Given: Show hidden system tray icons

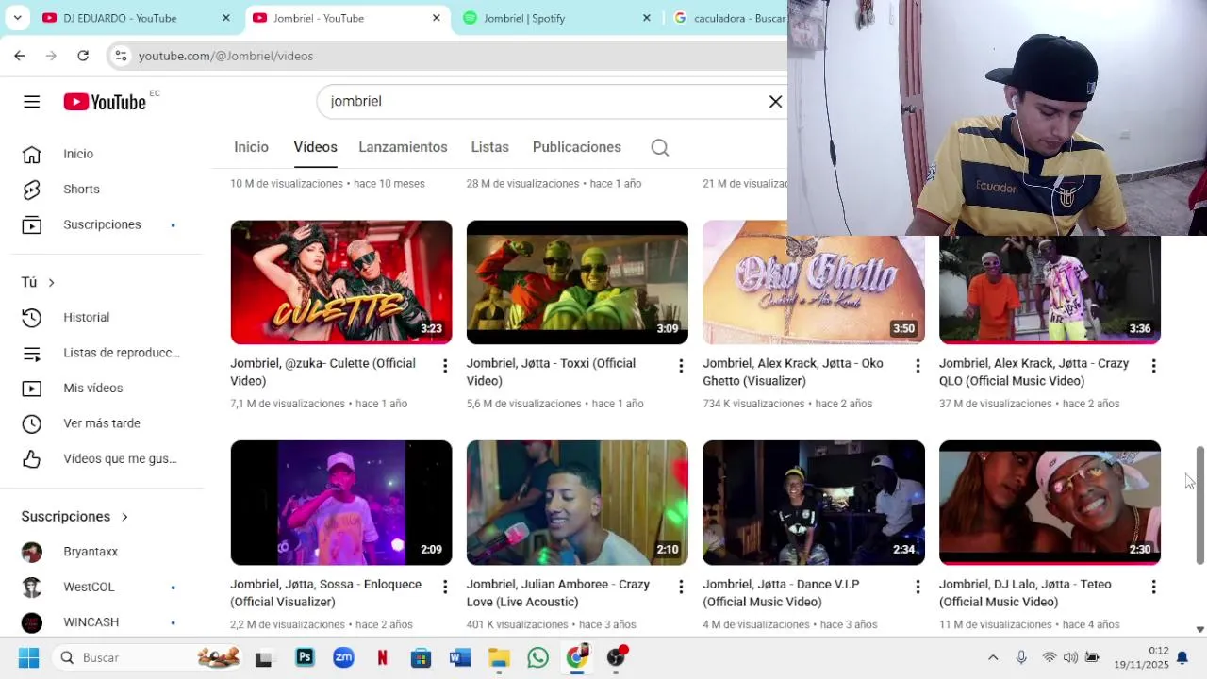Looking at the screenshot, I should click(993, 657).
